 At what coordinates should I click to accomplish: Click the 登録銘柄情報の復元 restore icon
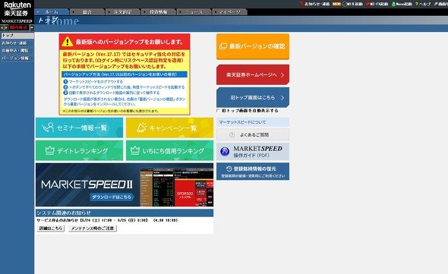tap(229, 168)
